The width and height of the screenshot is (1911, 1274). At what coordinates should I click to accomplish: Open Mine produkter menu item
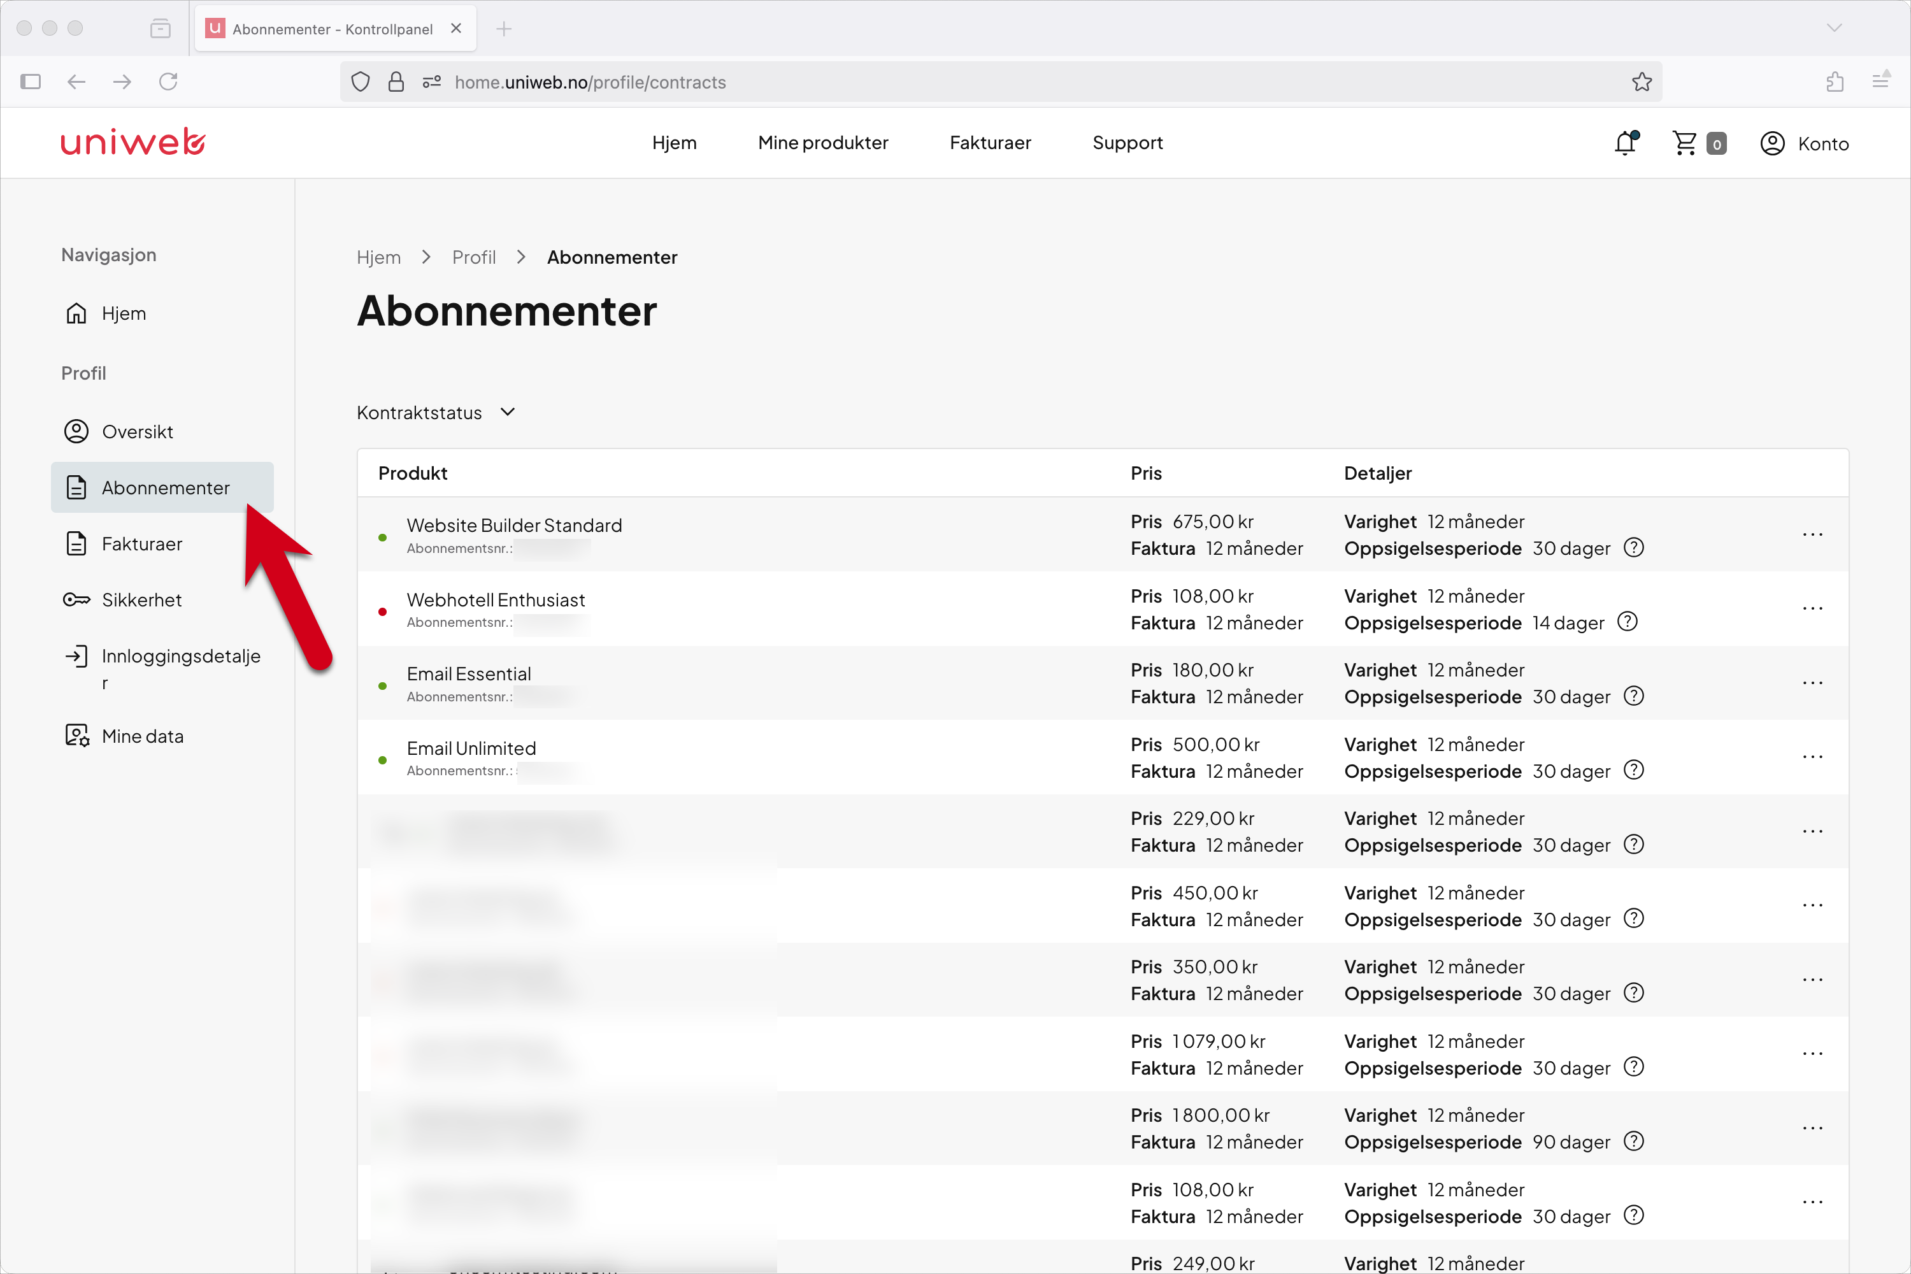823,143
